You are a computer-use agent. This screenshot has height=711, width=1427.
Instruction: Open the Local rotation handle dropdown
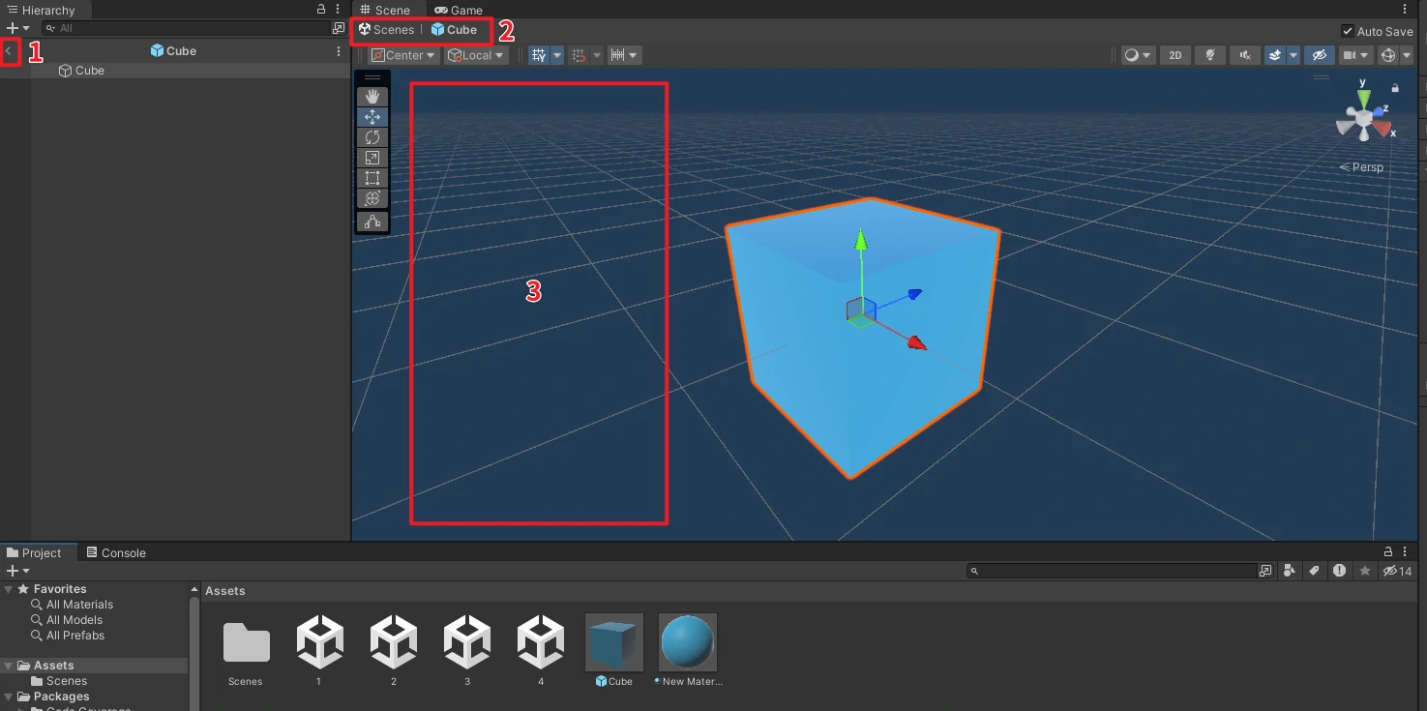click(476, 55)
